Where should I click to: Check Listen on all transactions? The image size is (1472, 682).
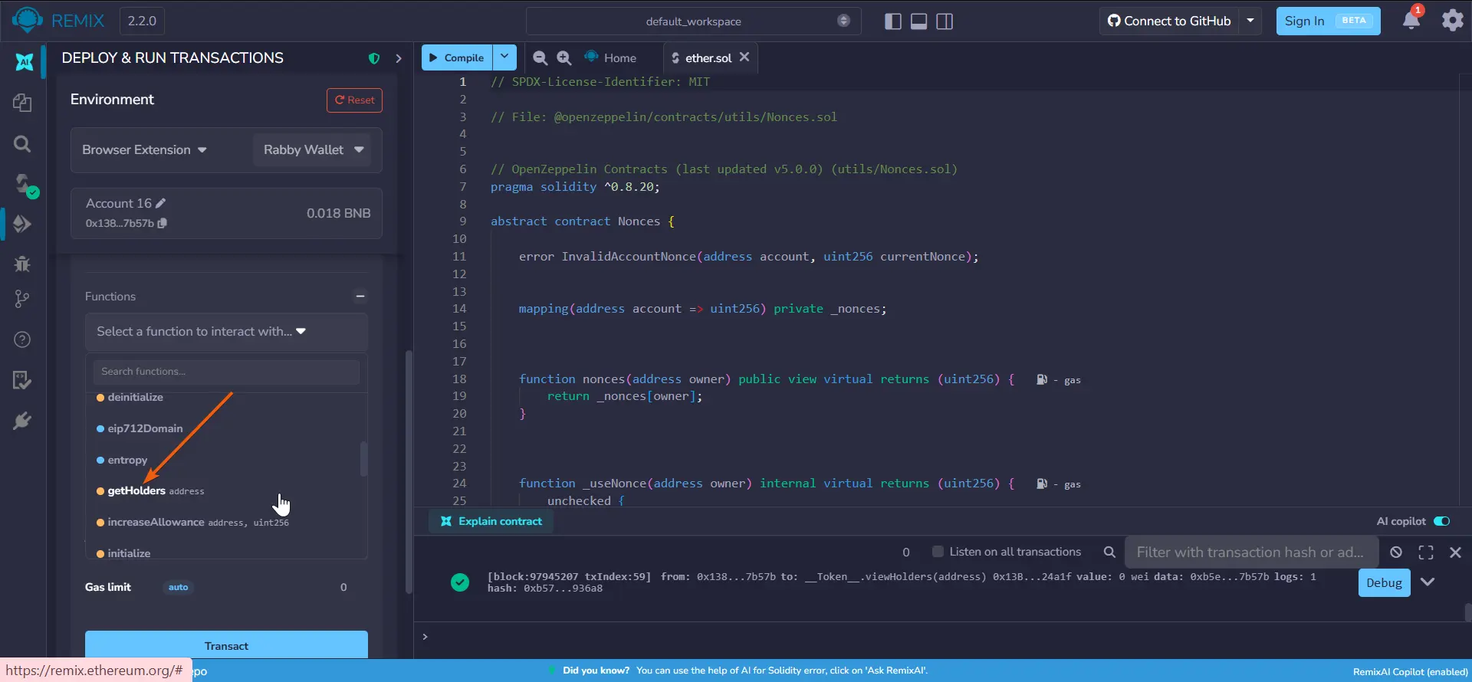click(x=938, y=552)
